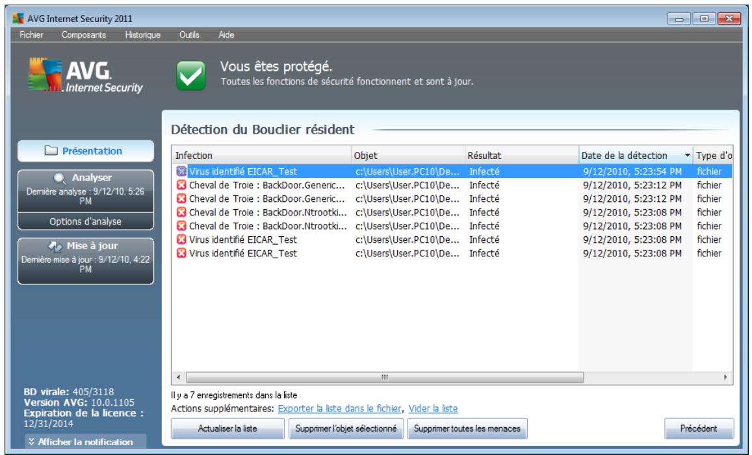This screenshot has height=455, width=752.
Task: Select the highlighted Virus identifié EICAR_Test row
Action: point(452,171)
